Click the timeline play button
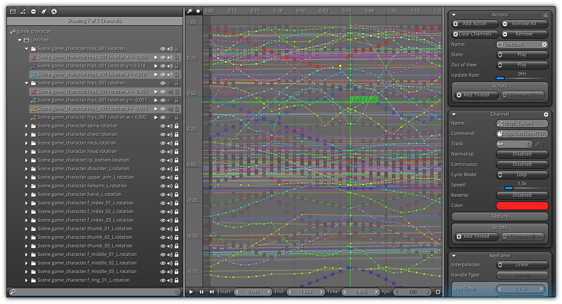The width and height of the screenshot is (562, 304). (x=191, y=292)
